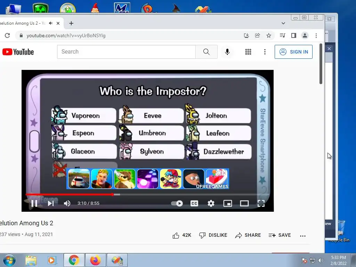Open Firefox from the taskbar
Screen dimensions: 356x267
pyautogui.click(x=95, y=260)
